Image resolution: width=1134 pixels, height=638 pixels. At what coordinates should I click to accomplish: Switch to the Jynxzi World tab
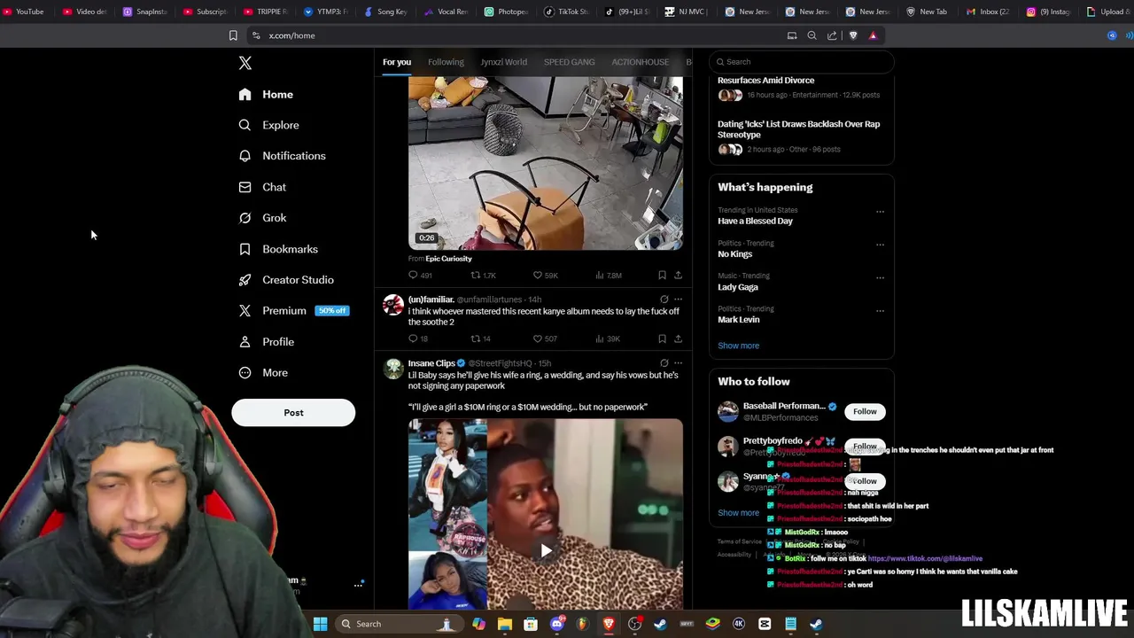pos(503,62)
